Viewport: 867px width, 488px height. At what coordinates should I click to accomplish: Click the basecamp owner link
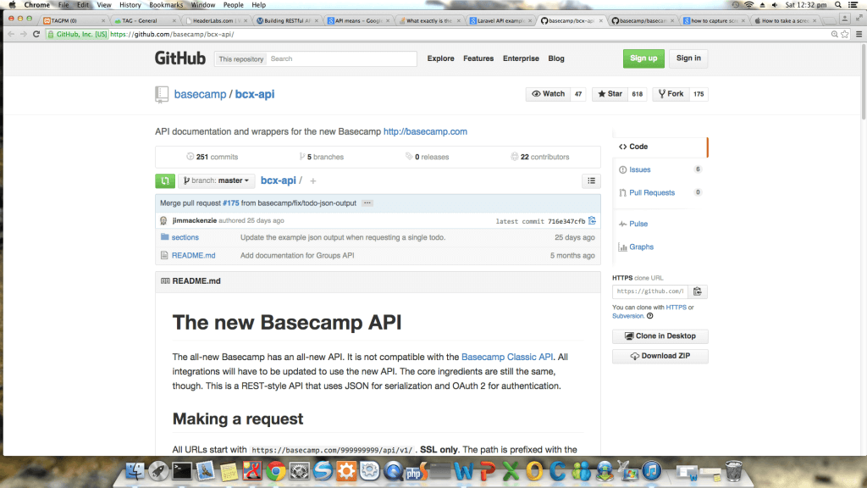coord(200,94)
